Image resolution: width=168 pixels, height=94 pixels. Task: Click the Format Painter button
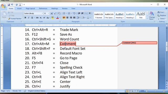click(x=15, y=19)
